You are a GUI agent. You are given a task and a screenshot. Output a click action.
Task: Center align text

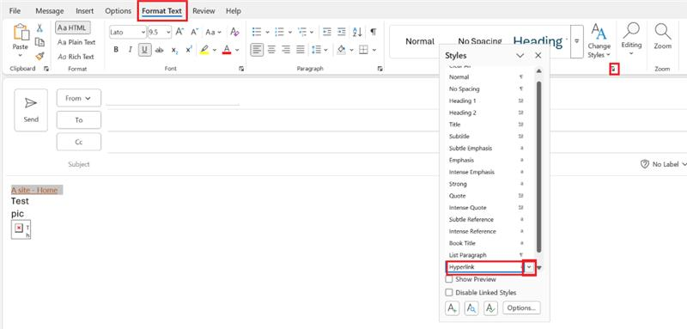271,50
